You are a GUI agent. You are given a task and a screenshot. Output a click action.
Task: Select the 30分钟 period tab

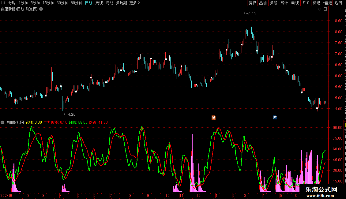[62, 3]
